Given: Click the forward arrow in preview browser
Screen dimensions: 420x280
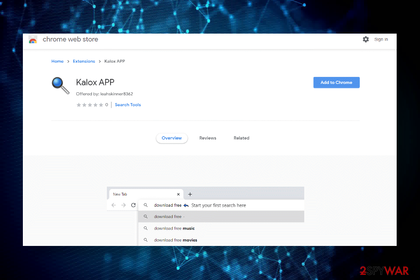Looking at the screenshot, I should click(124, 205).
